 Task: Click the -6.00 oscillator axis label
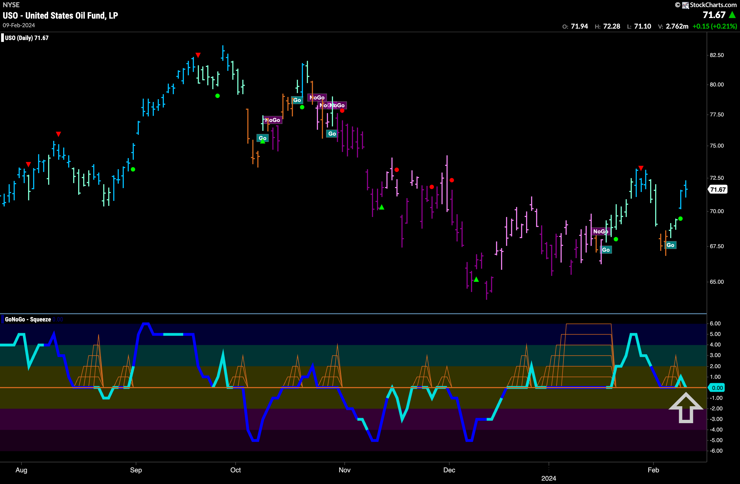pyautogui.click(x=716, y=450)
